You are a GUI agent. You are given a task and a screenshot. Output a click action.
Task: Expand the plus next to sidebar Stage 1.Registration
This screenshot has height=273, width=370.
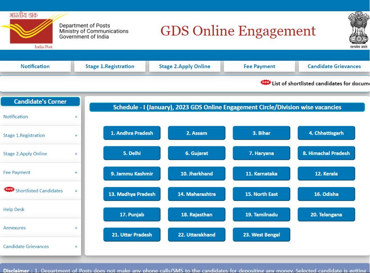pyautogui.click(x=76, y=135)
